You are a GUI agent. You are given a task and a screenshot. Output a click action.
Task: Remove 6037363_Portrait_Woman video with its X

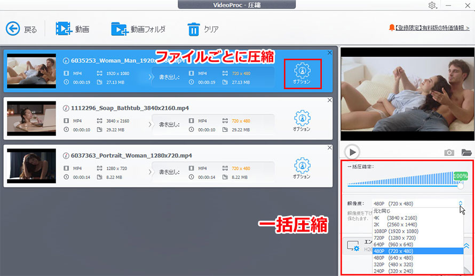330,147
